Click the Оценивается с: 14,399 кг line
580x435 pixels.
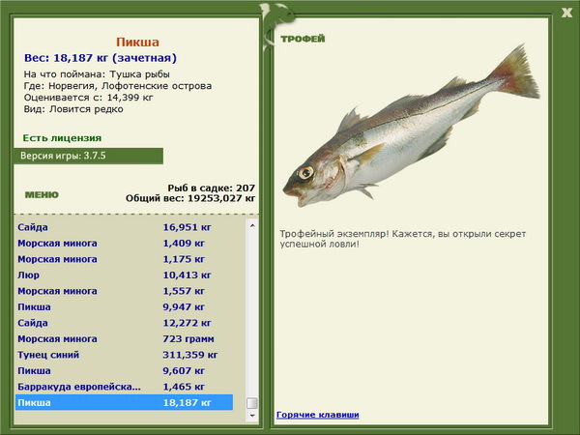[x=88, y=98]
